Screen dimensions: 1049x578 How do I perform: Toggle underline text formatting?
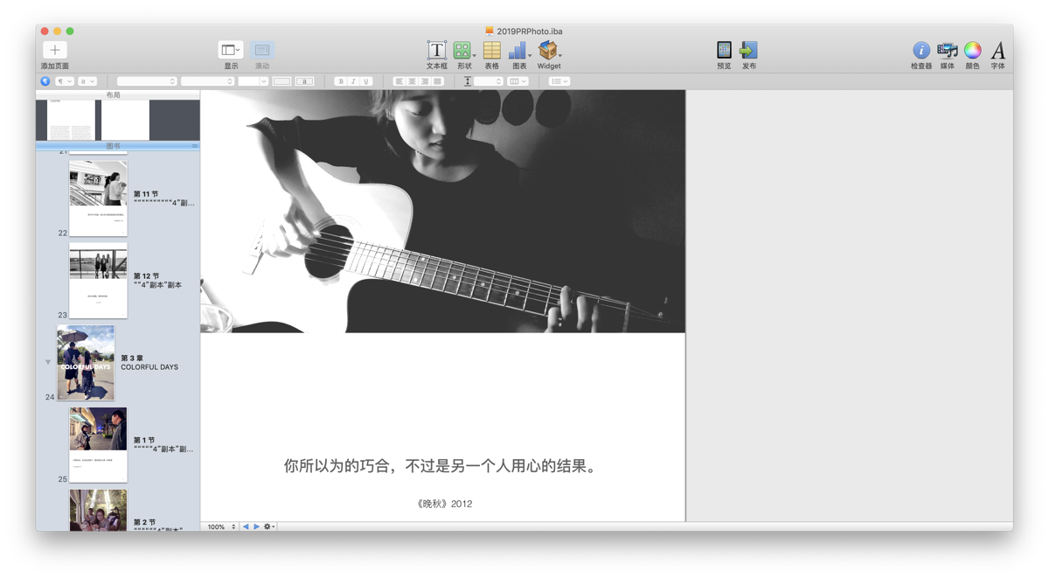coord(366,81)
